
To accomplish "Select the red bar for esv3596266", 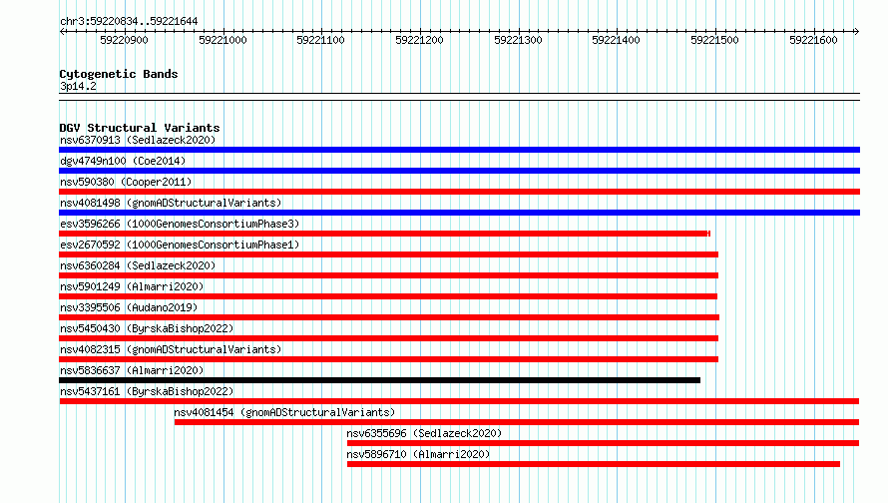I will (x=384, y=234).
